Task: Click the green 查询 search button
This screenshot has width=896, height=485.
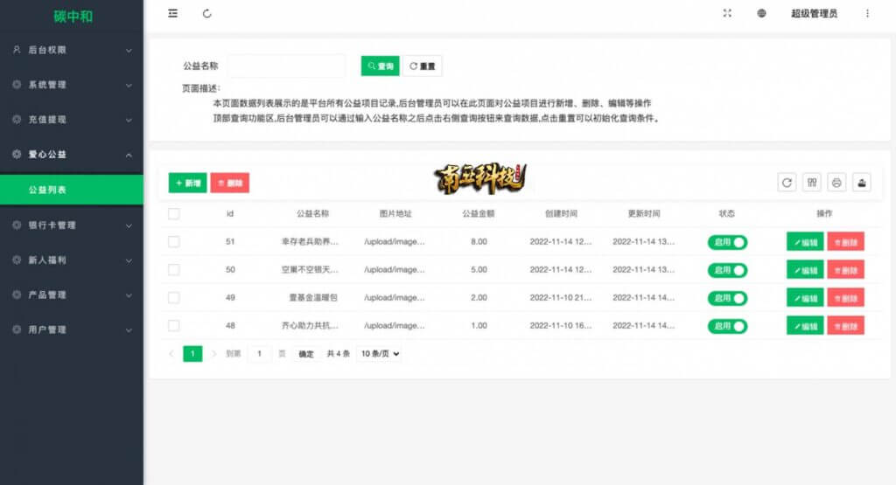Action: (380, 66)
